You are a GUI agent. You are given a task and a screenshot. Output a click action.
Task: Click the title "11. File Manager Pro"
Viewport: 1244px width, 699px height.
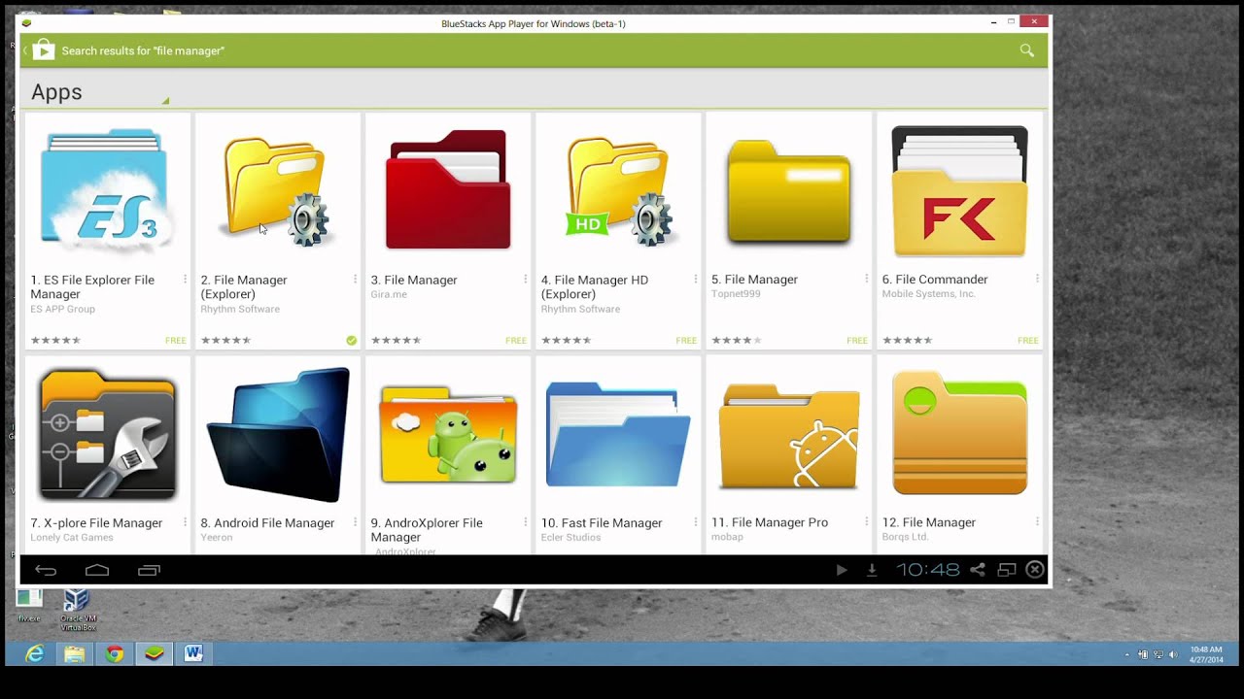(770, 522)
